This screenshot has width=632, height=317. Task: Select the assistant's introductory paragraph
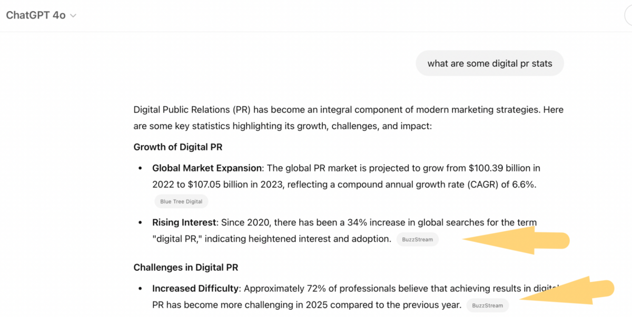(348, 117)
